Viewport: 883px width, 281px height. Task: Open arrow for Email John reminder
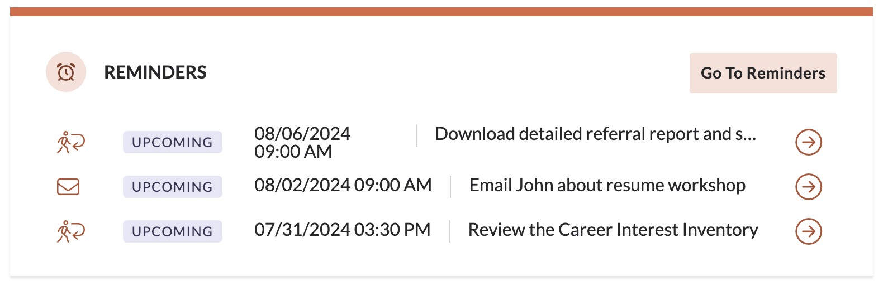[x=808, y=187]
